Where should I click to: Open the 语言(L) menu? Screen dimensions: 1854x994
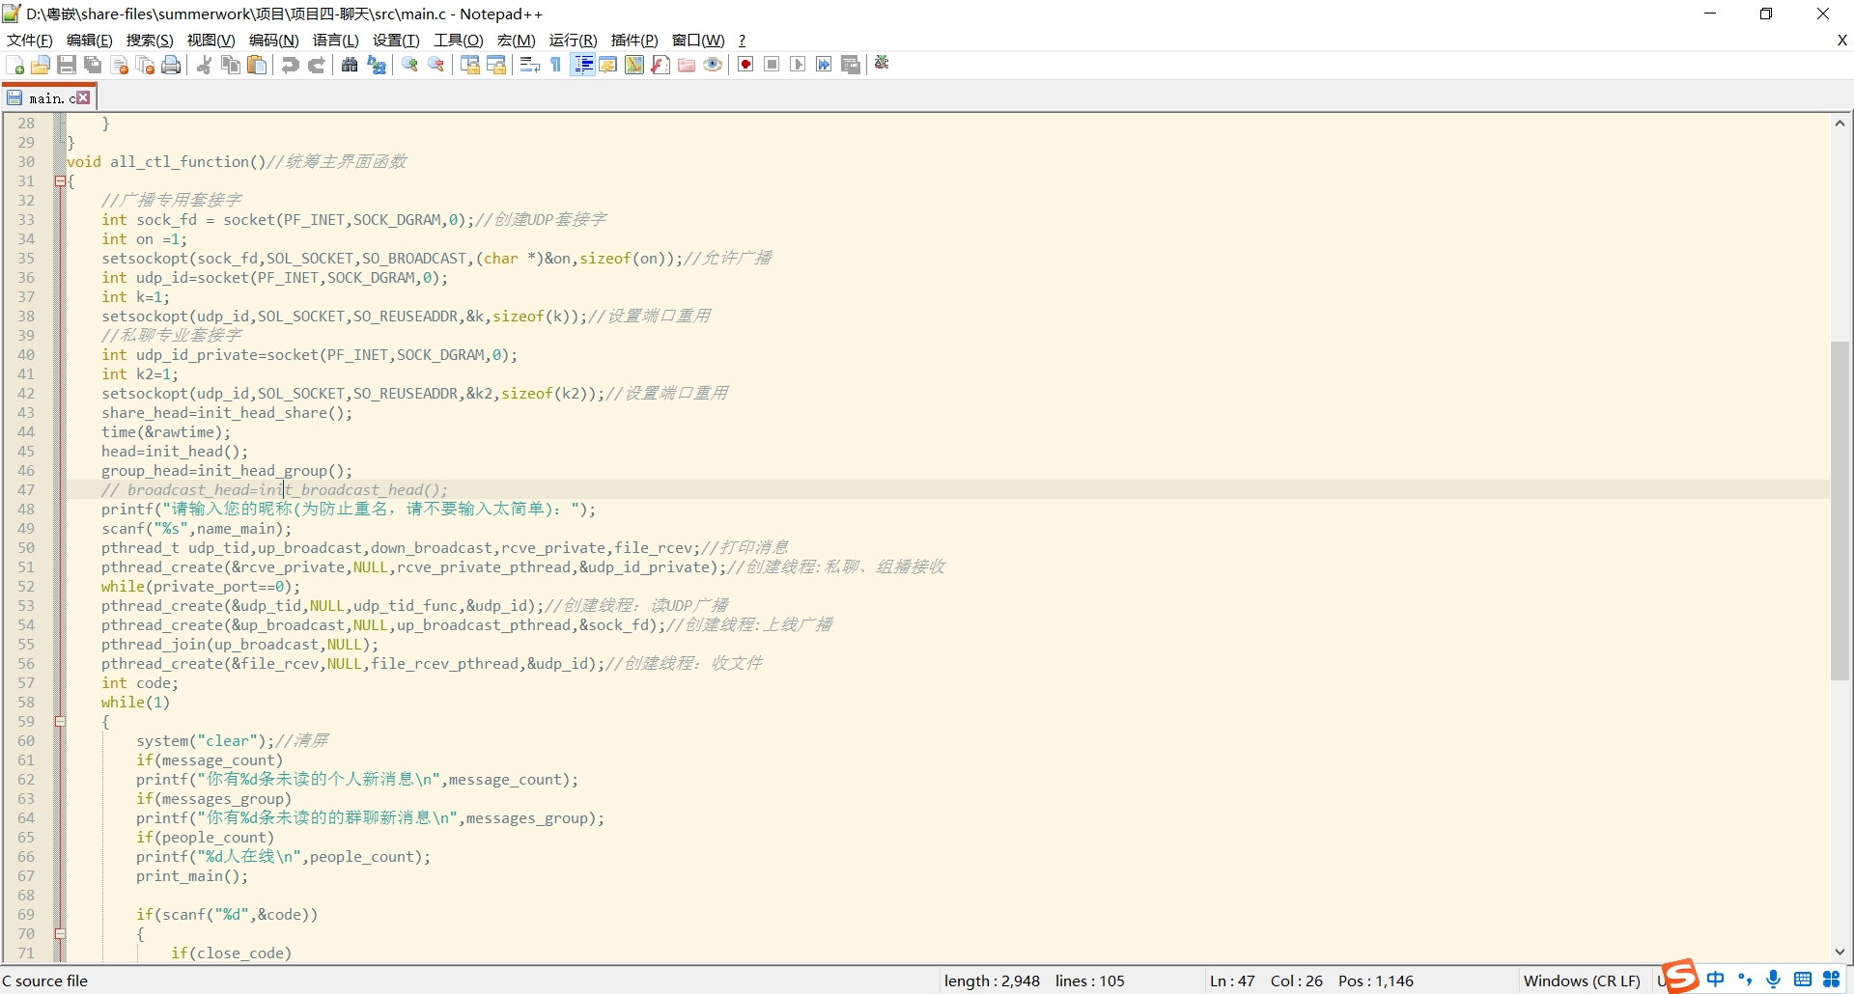point(336,41)
